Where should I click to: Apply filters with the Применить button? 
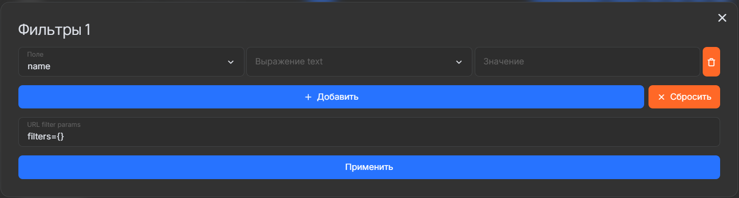(x=369, y=167)
